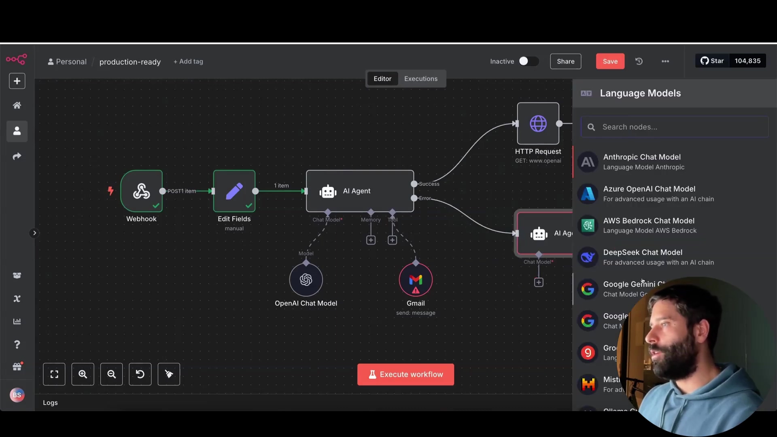Image resolution: width=777 pixels, height=437 pixels.
Task: Click the fit-to-view canvas button
Action: coord(54,374)
